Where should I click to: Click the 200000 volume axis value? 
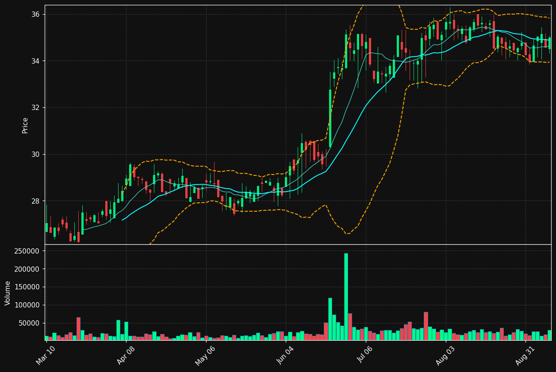(27, 269)
